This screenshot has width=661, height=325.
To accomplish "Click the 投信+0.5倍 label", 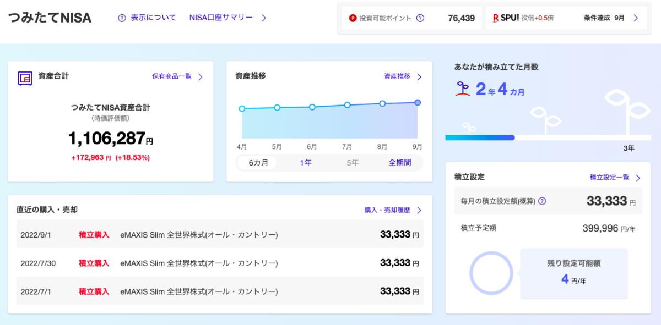I will 537,18.
